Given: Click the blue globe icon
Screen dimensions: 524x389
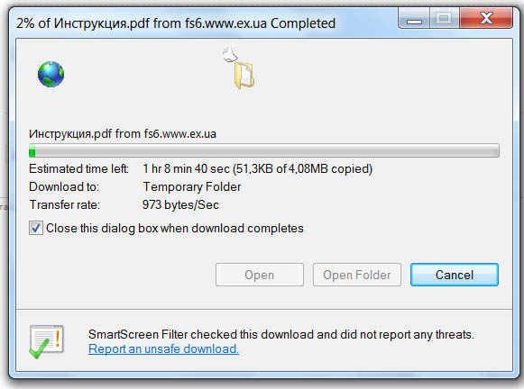Looking at the screenshot, I should pyautogui.click(x=51, y=74).
